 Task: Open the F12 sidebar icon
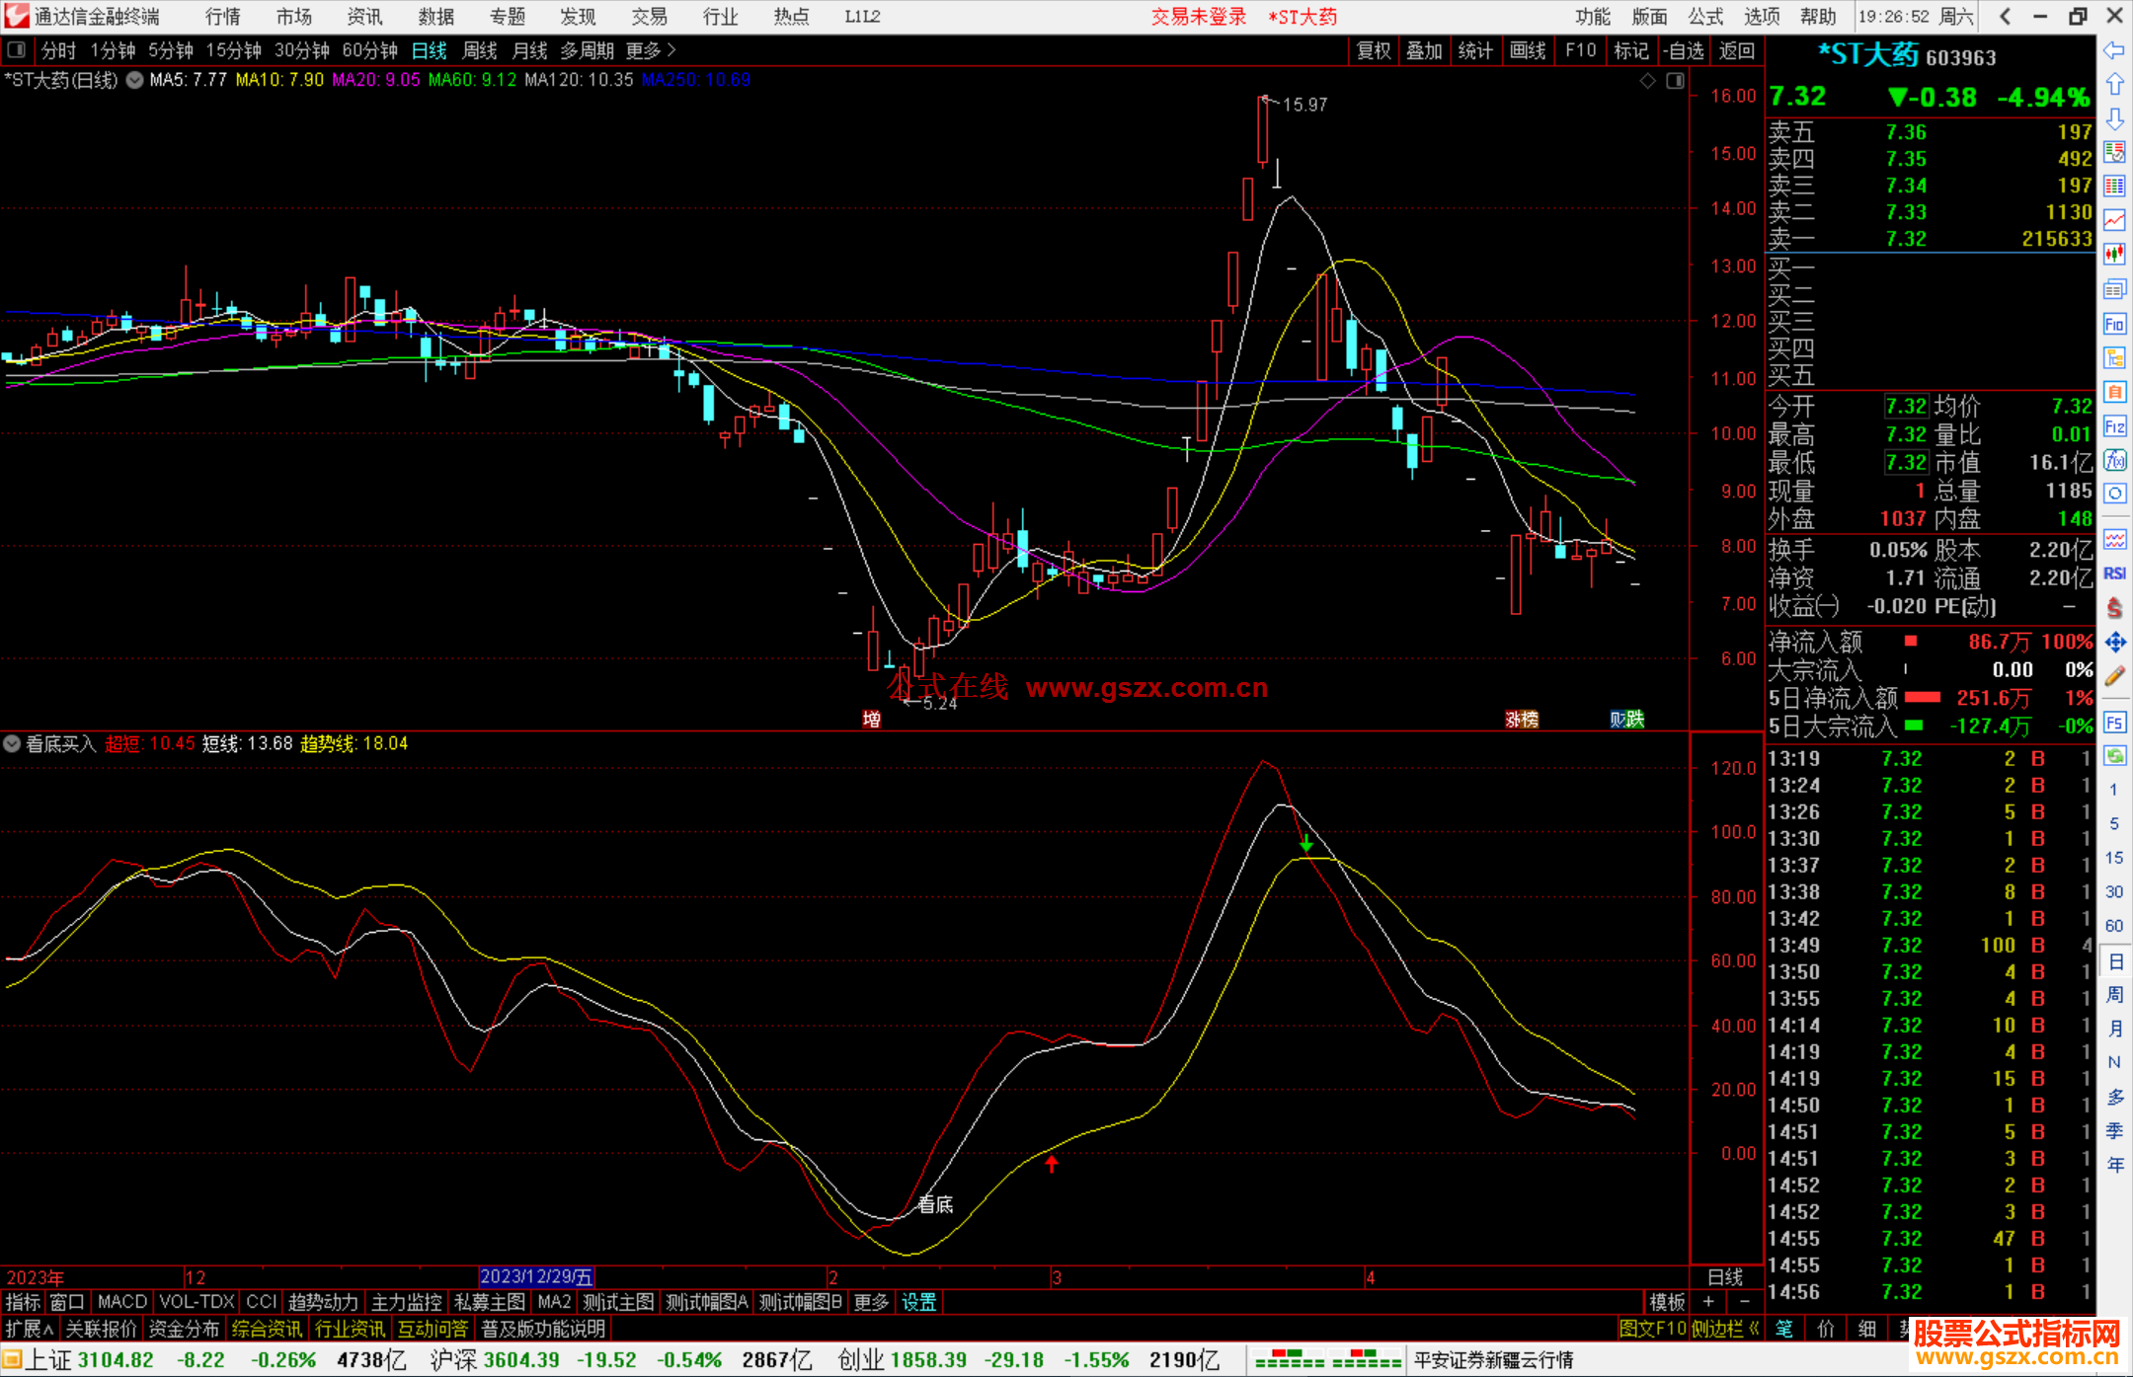pyautogui.click(x=2114, y=426)
